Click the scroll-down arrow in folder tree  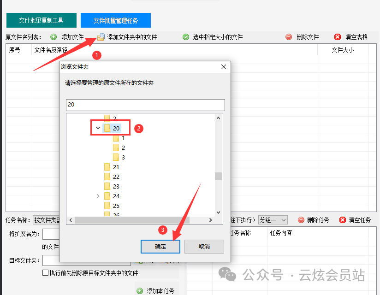(x=218, y=212)
